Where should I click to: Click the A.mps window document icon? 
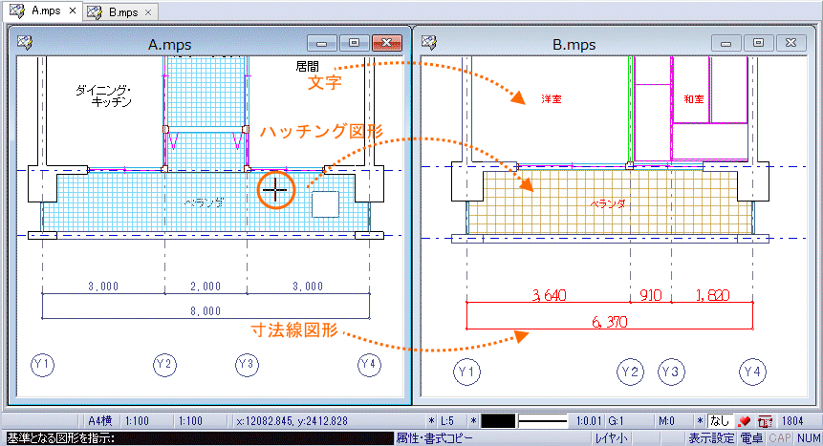tap(24, 42)
